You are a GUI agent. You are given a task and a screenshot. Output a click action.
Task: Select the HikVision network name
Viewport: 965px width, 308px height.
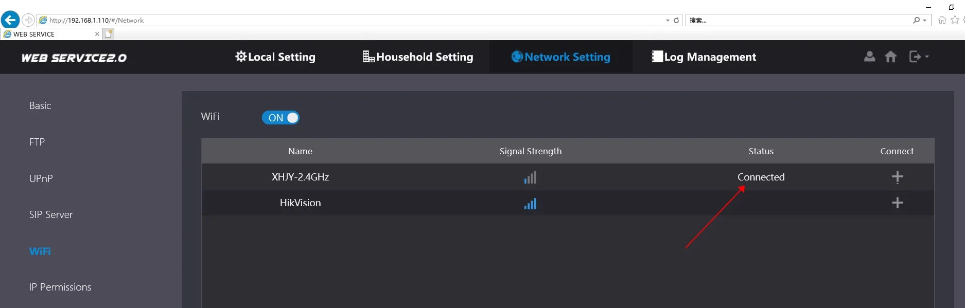click(x=300, y=203)
